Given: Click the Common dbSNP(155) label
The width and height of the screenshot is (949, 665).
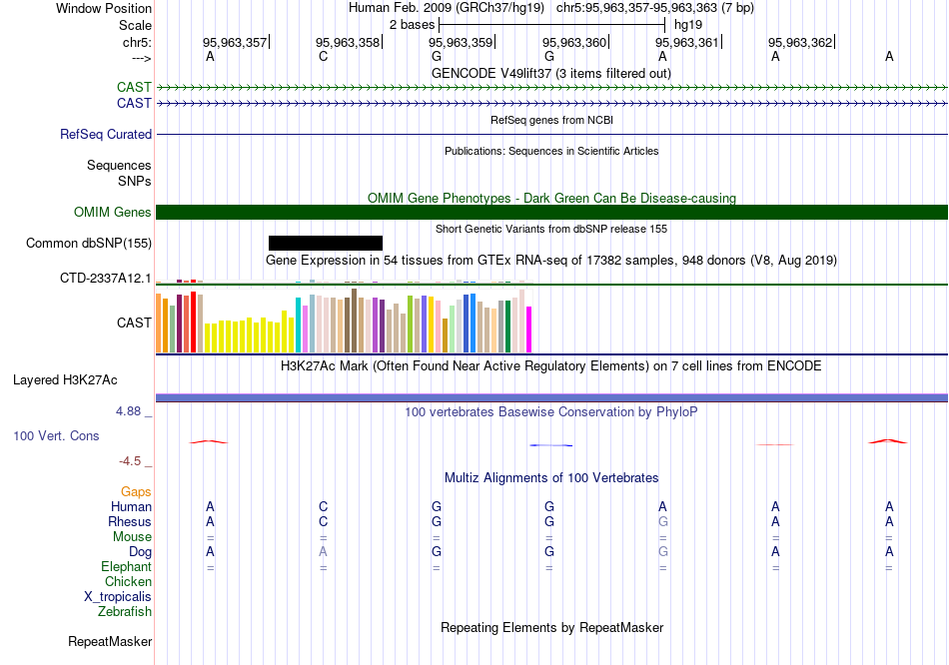Looking at the screenshot, I should click(88, 244).
